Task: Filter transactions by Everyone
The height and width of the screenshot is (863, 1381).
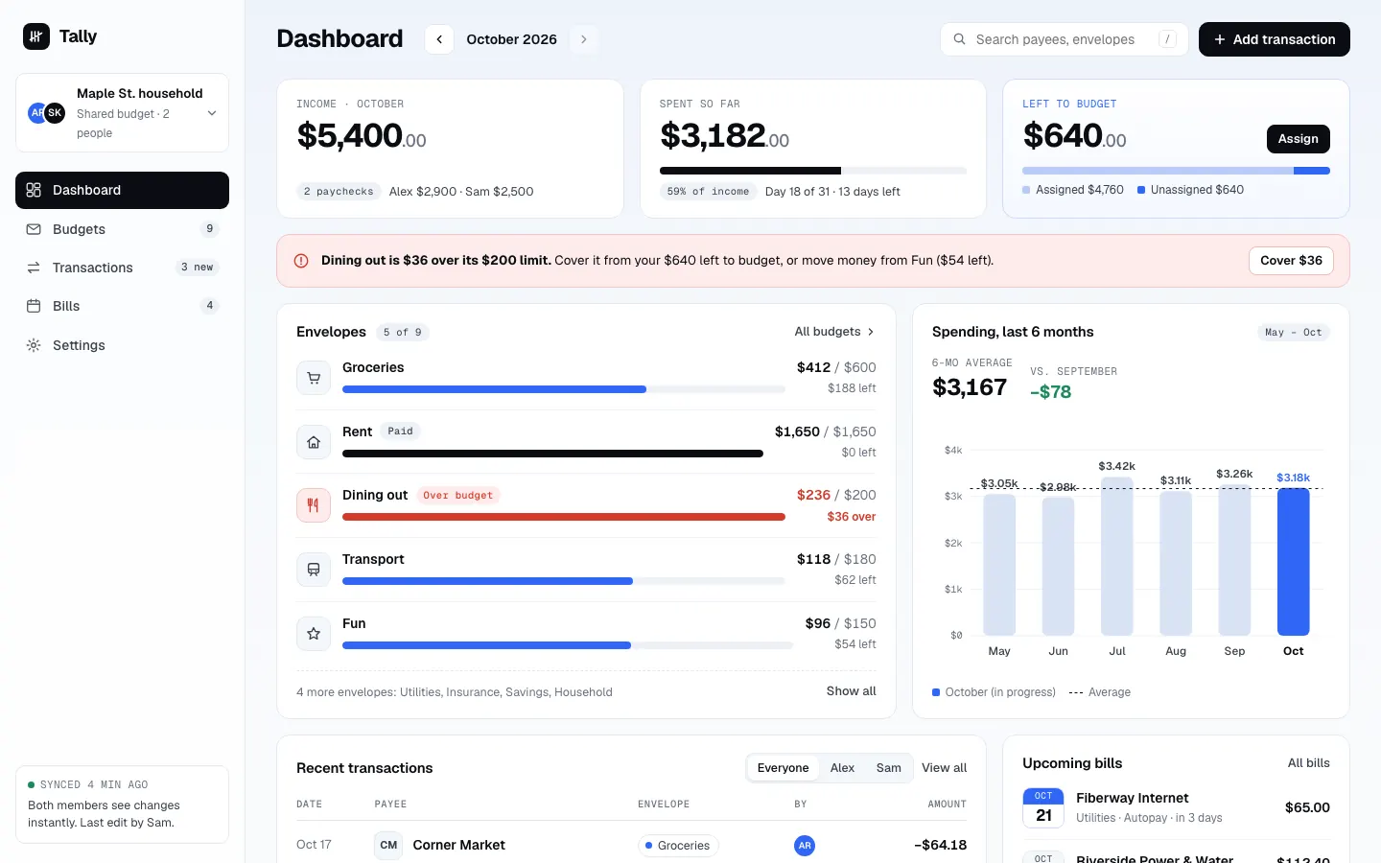Action: click(783, 768)
